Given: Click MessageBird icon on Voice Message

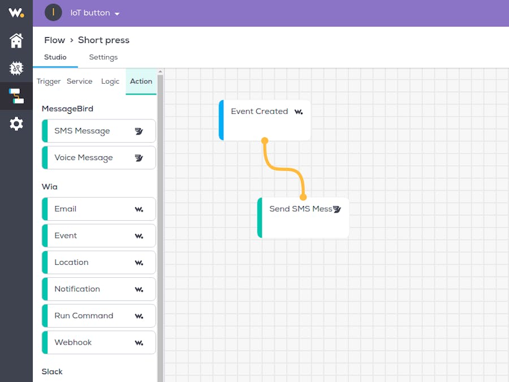Looking at the screenshot, I should (139, 158).
